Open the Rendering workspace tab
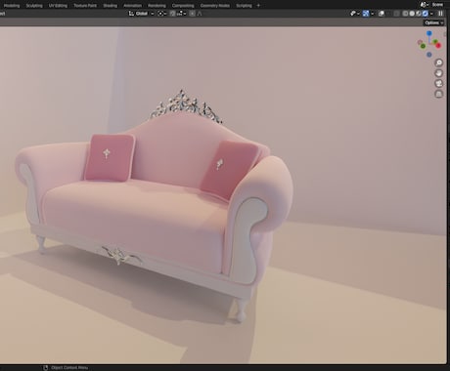The height and width of the screenshot is (371, 450). (157, 6)
